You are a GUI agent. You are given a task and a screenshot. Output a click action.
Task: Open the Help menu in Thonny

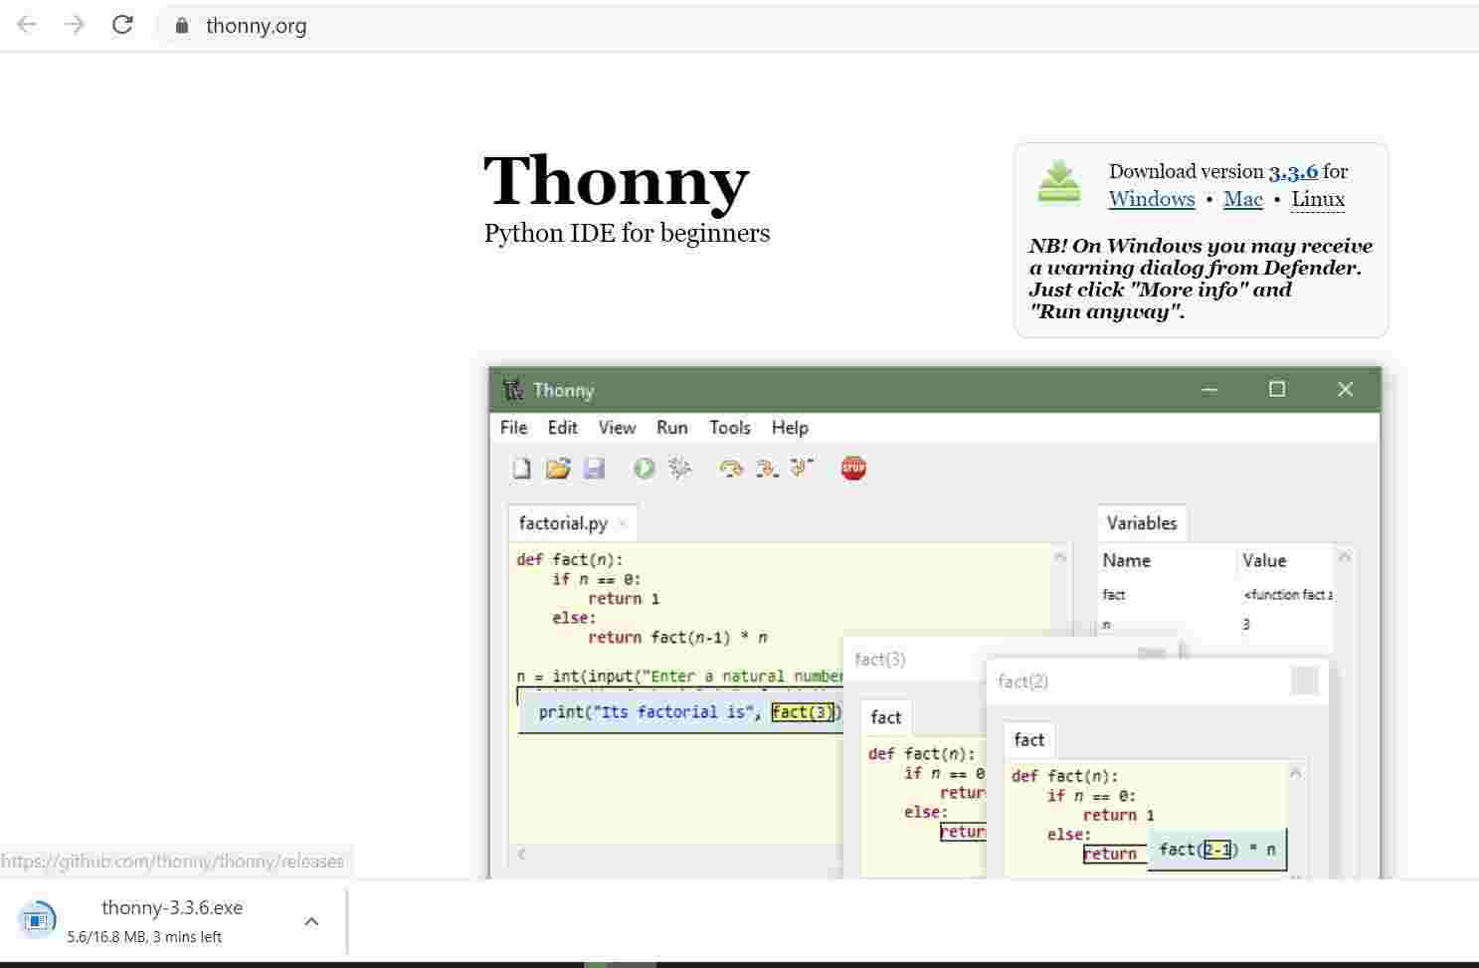[790, 427]
